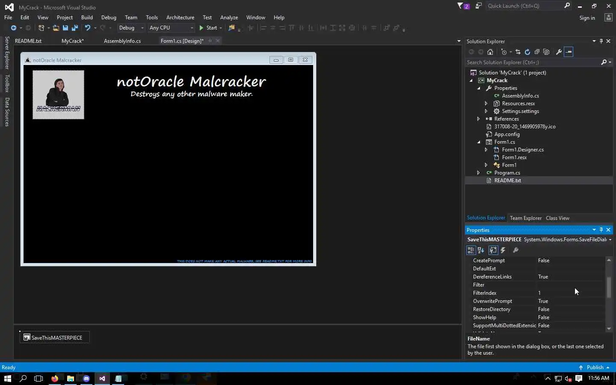Viewport: 616px width, 385px height.
Task: Toggle the Properties view button in Properties panel
Action: pyautogui.click(x=493, y=250)
